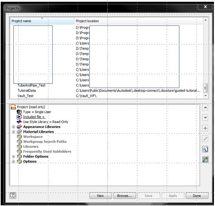Click project list scrollbar up arrow
Screen dimensions: 215x206
coord(205,20)
